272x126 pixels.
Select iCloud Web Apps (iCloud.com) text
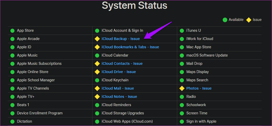[x=127, y=121]
